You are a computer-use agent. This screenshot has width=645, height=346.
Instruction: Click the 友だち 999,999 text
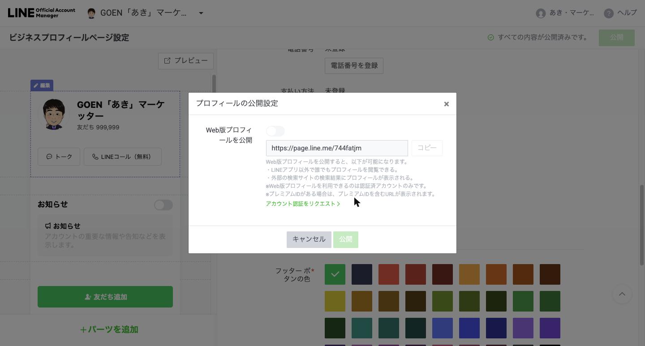click(x=98, y=127)
